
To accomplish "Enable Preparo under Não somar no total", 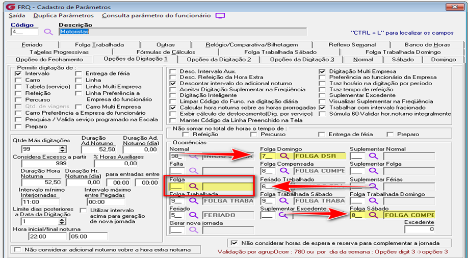I will click(390, 135).
